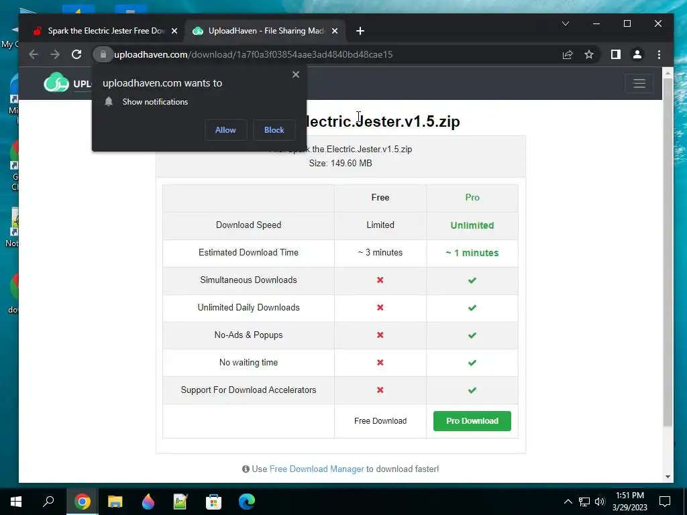Click the 'Estimated Download Time' row label

tap(248, 253)
